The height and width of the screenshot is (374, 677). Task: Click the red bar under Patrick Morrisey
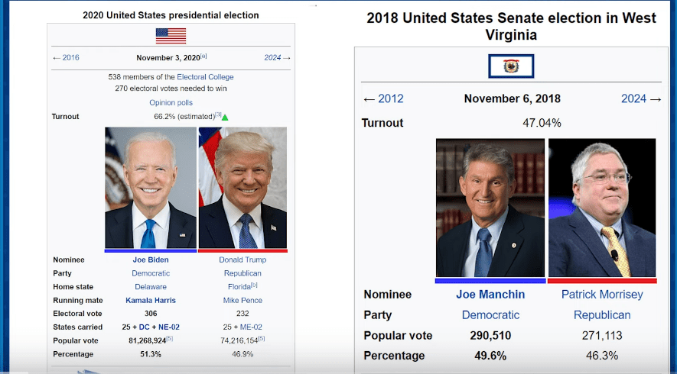(602, 280)
